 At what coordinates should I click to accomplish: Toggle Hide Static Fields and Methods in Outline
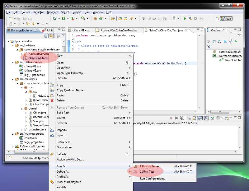coord(230,41)
